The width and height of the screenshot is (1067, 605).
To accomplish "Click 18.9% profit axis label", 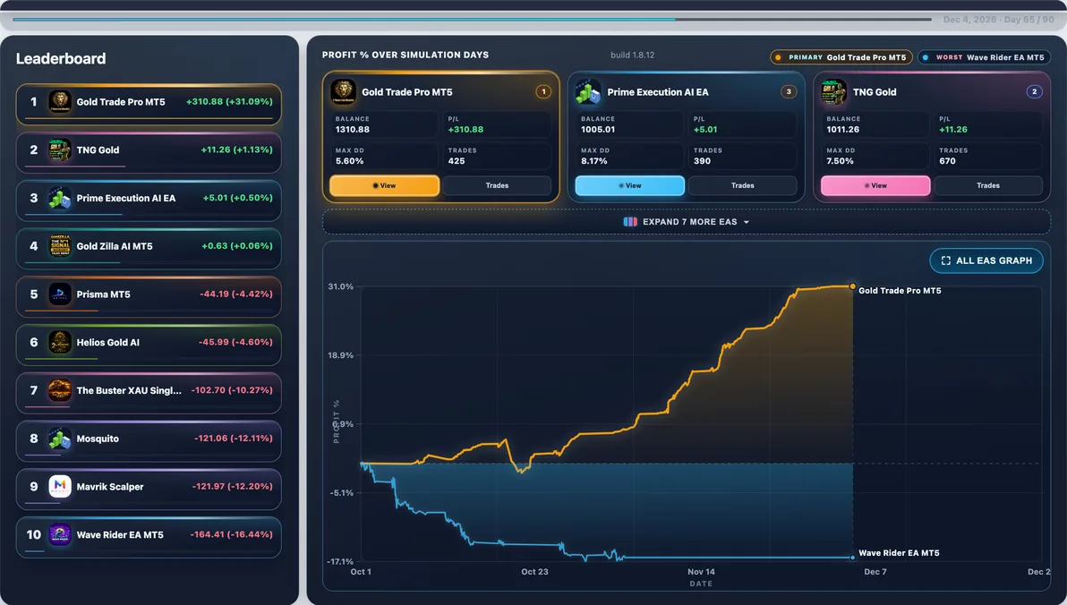I will point(341,355).
